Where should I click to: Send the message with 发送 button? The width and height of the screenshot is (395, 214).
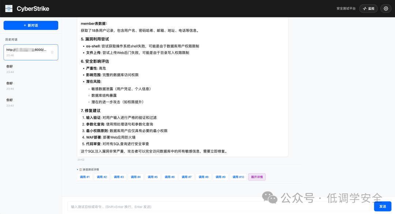(383, 206)
